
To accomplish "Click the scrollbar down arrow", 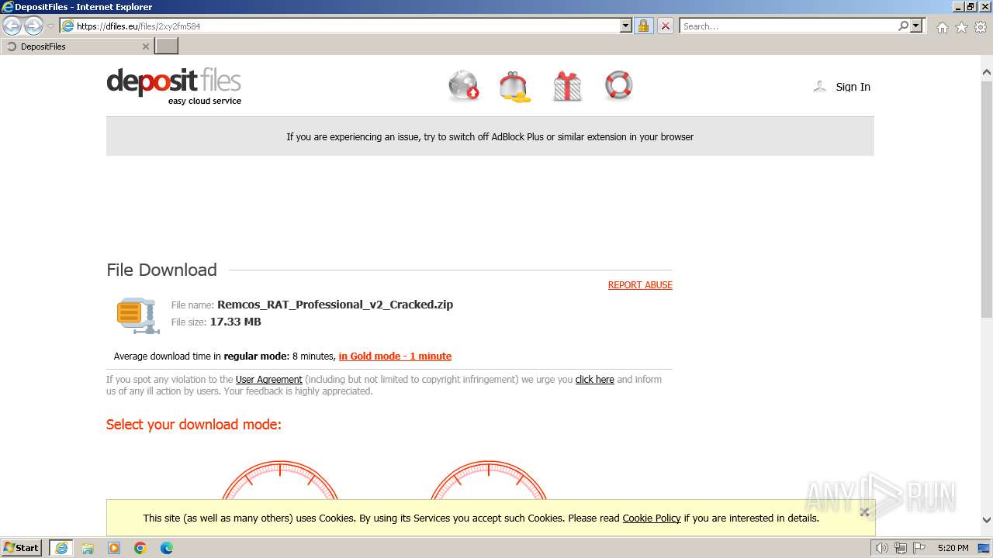I will pos(987,520).
